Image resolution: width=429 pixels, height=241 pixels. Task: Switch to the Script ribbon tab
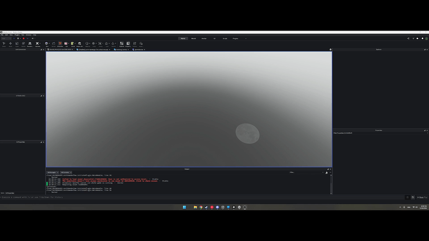tap(225, 38)
